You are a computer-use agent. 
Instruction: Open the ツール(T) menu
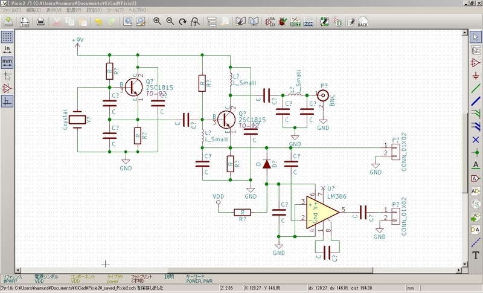pos(115,11)
